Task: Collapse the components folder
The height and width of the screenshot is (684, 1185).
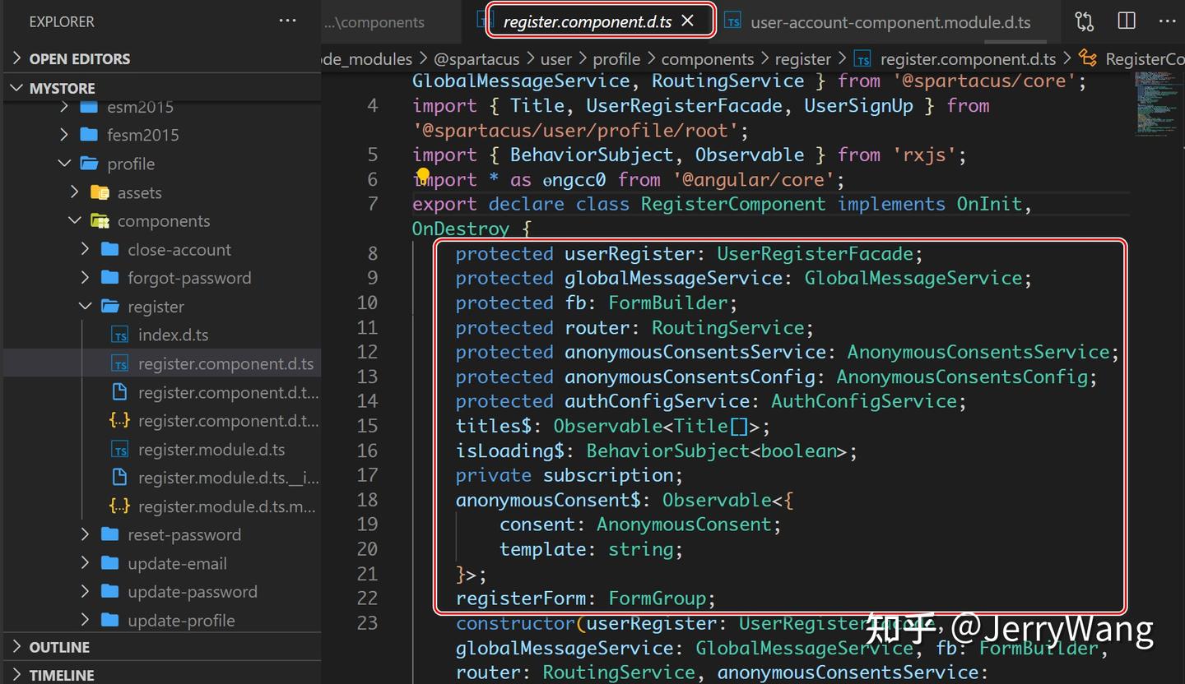Action: click(75, 221)
